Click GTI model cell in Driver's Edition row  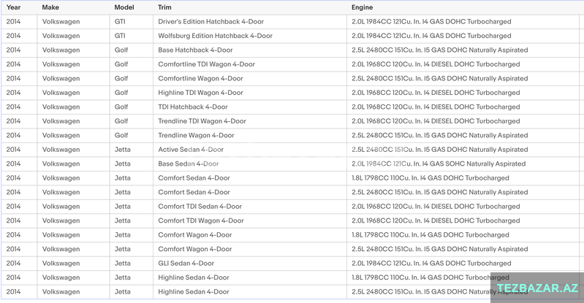click(x=120, y=22)
